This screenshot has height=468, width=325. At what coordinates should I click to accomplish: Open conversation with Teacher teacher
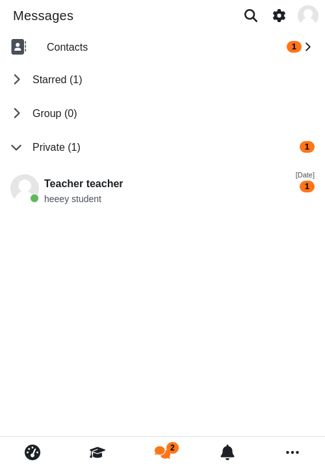162,188
